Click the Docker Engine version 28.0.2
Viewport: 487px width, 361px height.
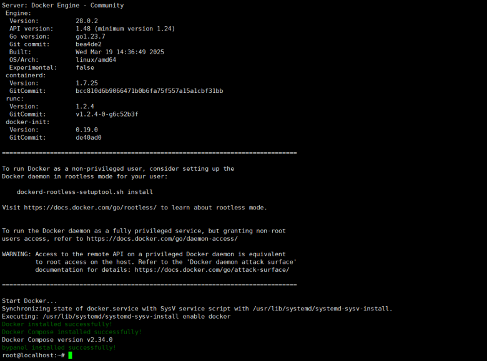pos(87,21)
